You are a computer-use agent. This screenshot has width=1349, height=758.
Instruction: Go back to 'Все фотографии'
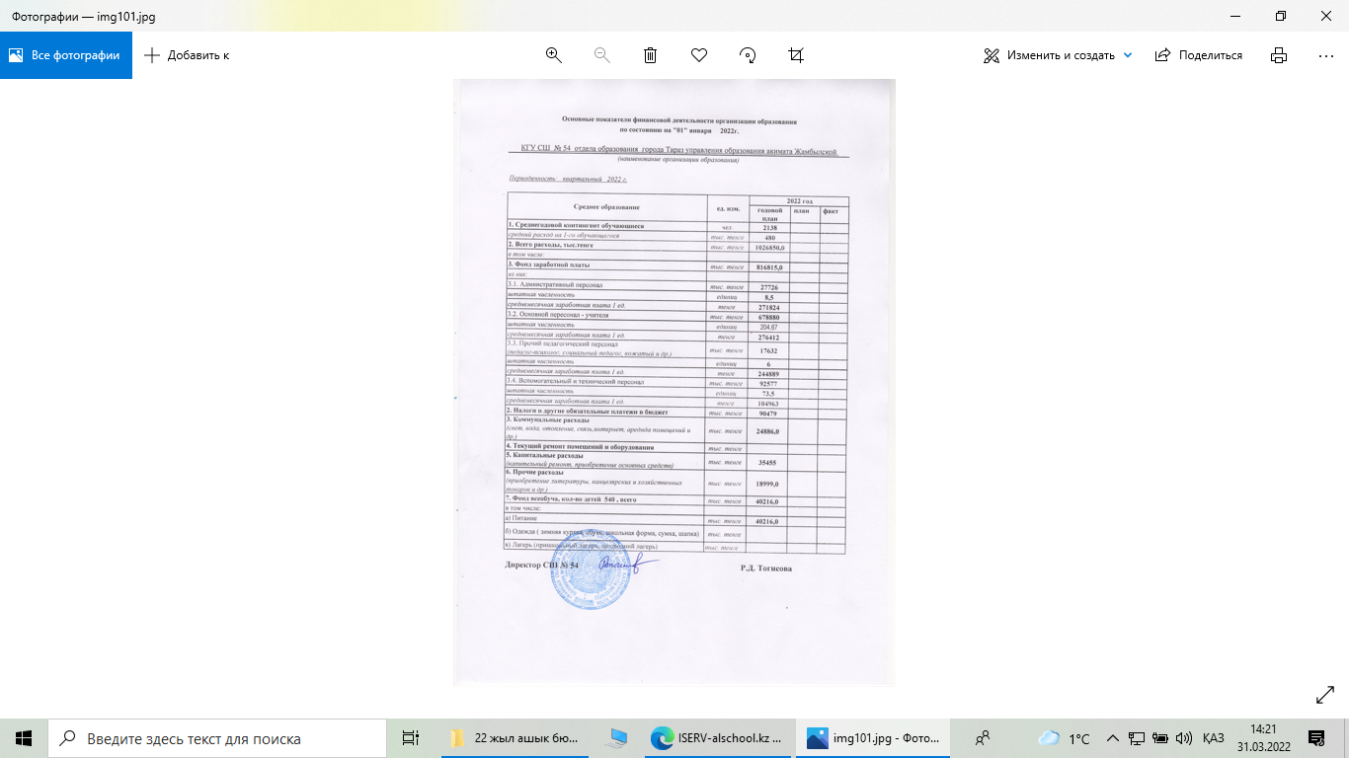pyautogui.click(x=65, y=55)
